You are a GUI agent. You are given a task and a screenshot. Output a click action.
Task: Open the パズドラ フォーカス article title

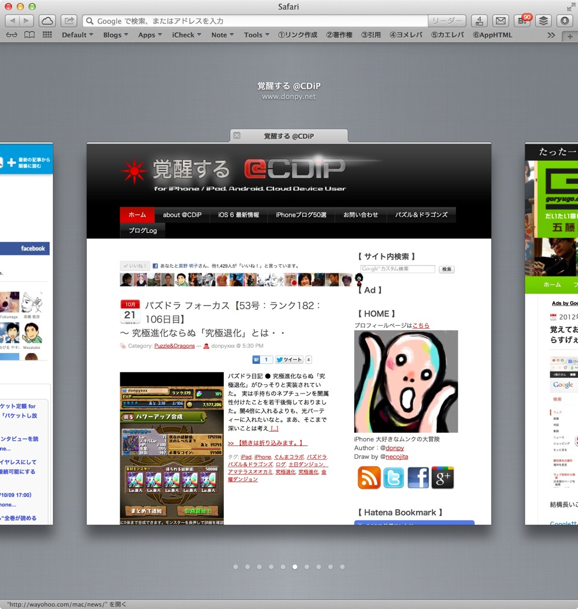coord(233,312)
